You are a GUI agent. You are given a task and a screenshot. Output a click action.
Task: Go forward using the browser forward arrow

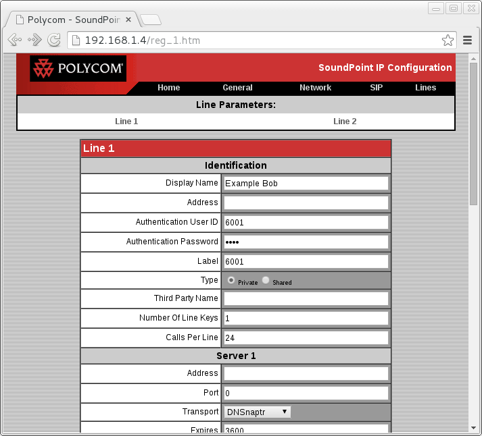34,40
